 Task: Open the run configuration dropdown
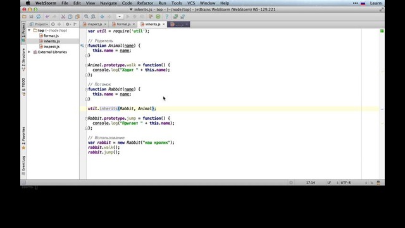click(x=120, y=16)
